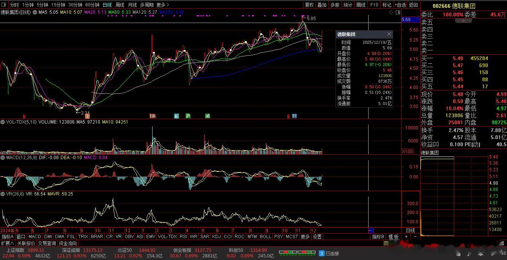Expand the 扩展∧ panel

click(x=7, y=243)
